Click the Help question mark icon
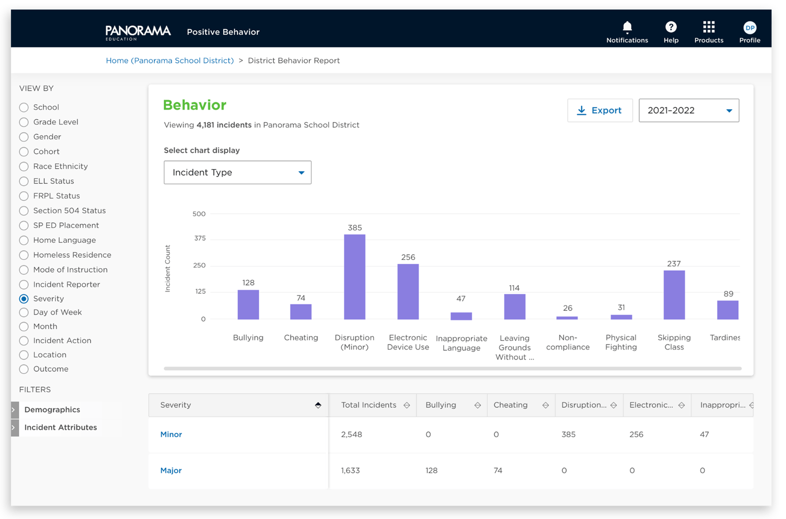This screenshot has width=786, height=519. coord(671,27)
